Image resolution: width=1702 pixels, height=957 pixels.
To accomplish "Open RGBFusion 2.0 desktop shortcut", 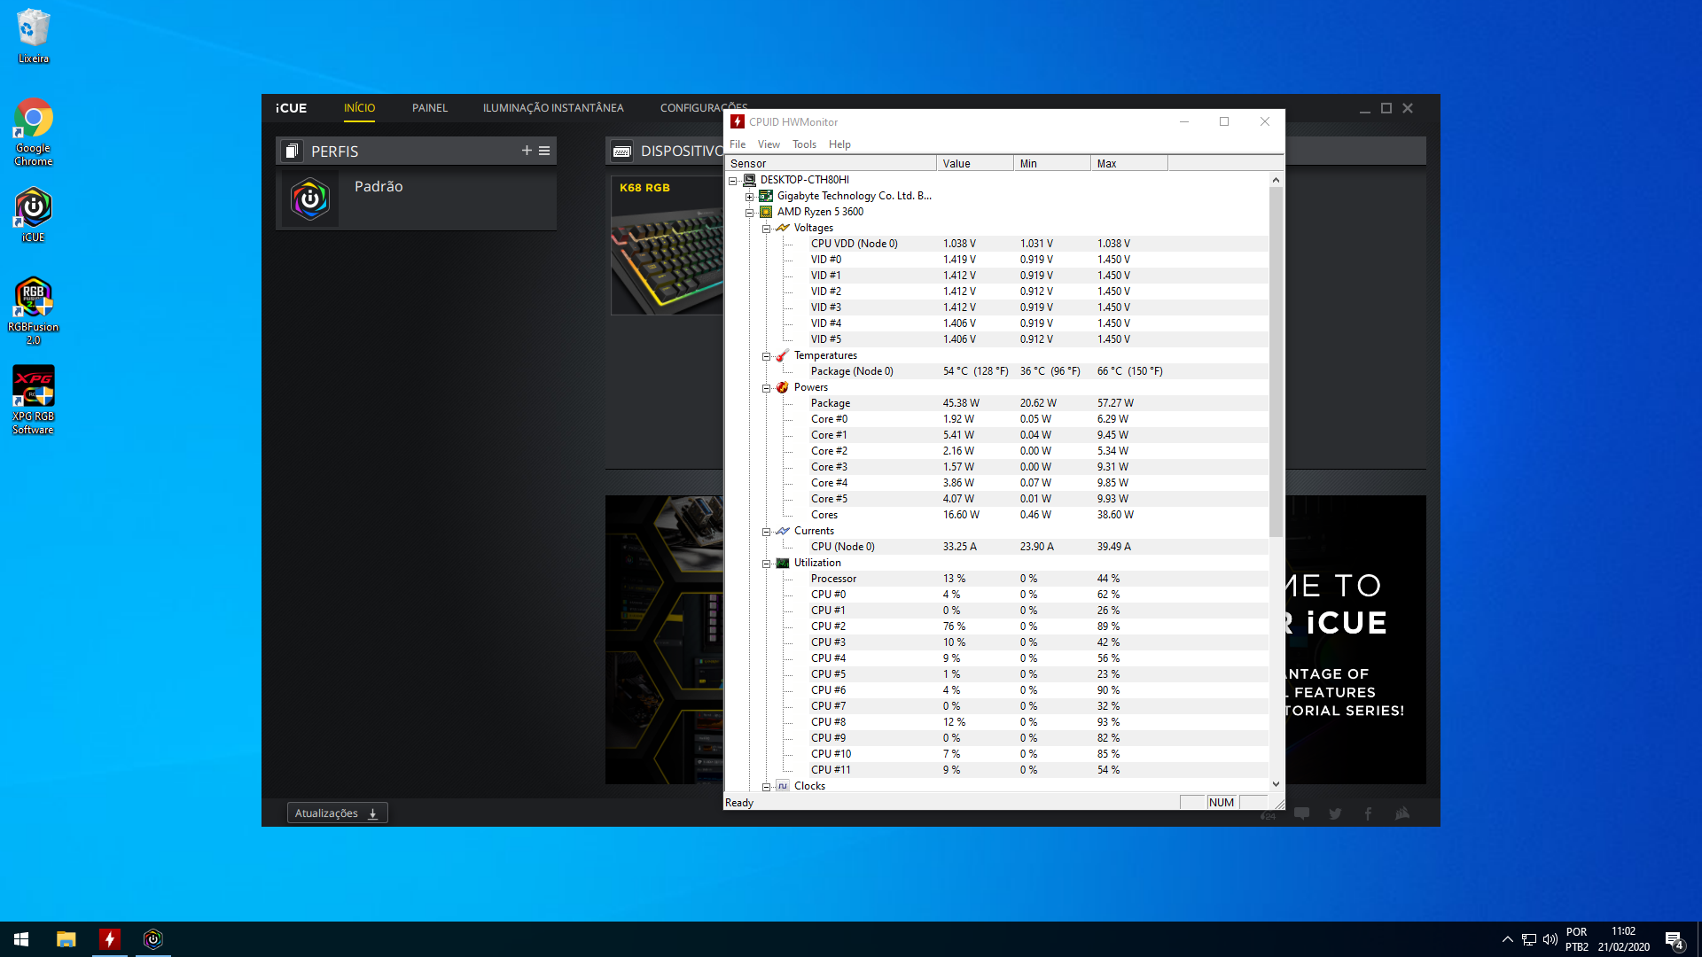I will pyautogui.click(x=34, y=310).
